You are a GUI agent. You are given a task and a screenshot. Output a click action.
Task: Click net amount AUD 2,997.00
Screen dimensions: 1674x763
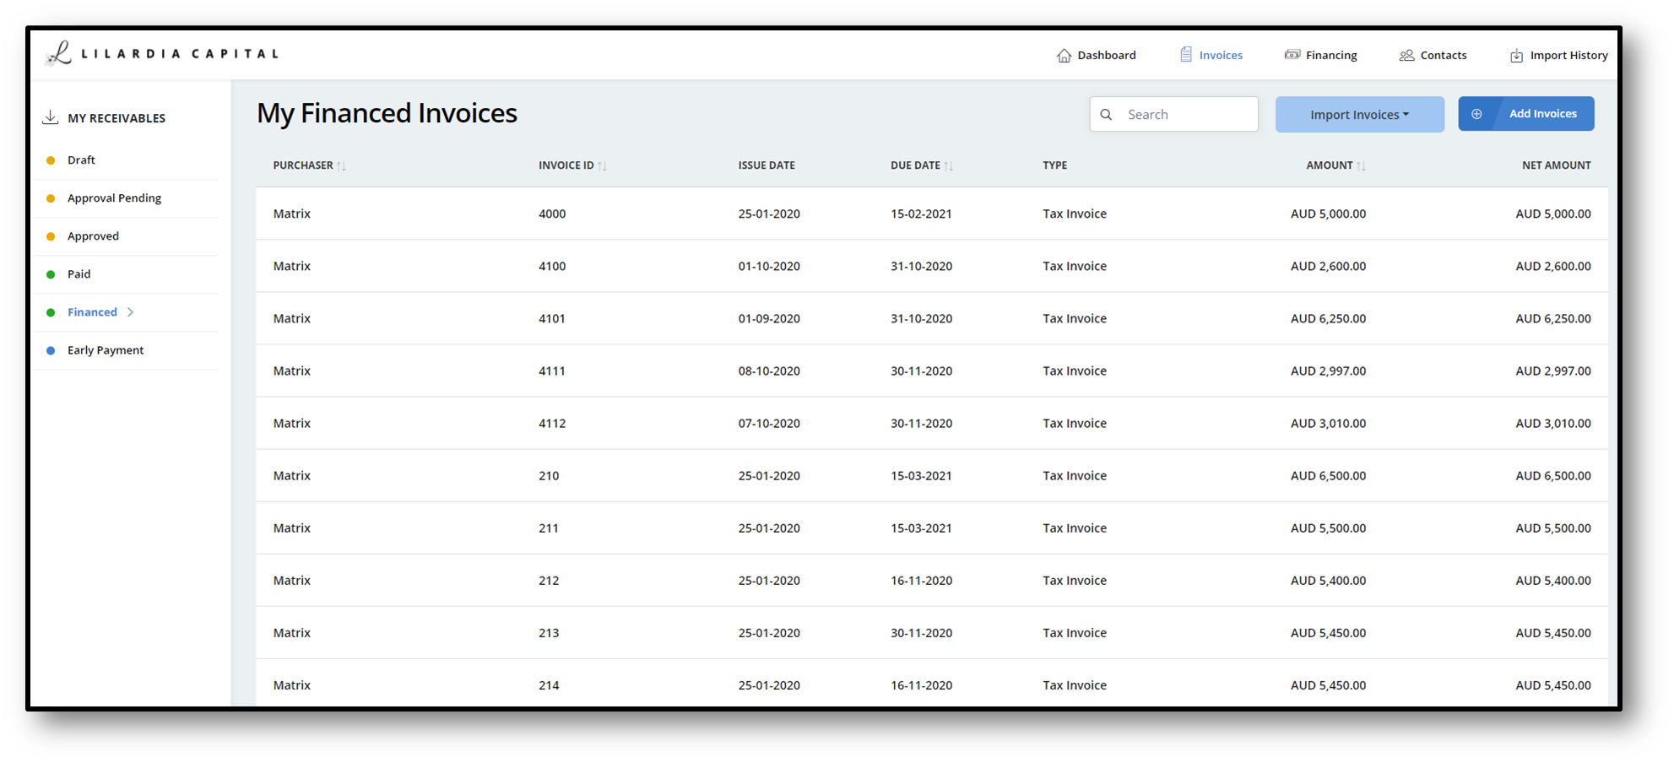[x=1553, y=371]
